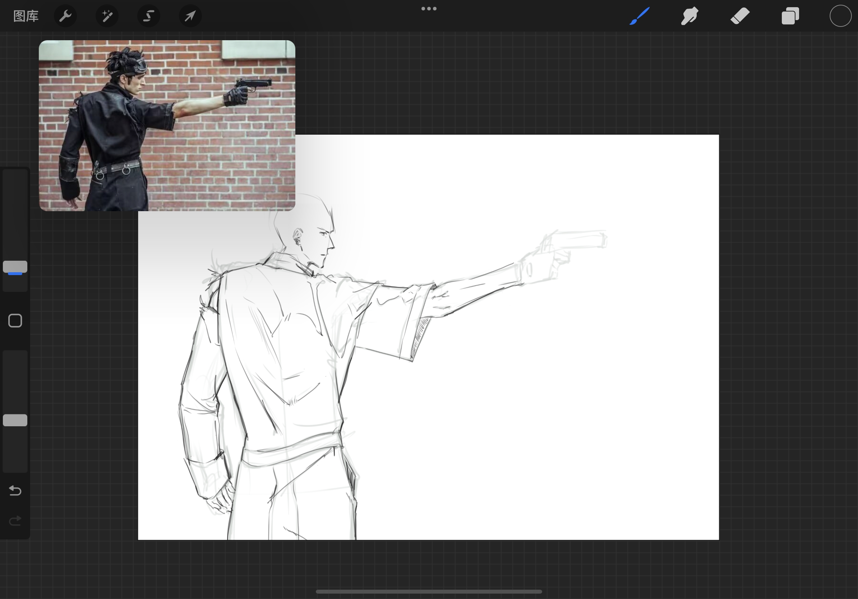Image resolution: width=858 pixels, height=599 pixels.
Task: Select the Smudge finger tool
Action: [689, 16]
